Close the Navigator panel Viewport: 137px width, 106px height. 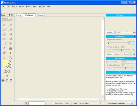coord(135,15)
